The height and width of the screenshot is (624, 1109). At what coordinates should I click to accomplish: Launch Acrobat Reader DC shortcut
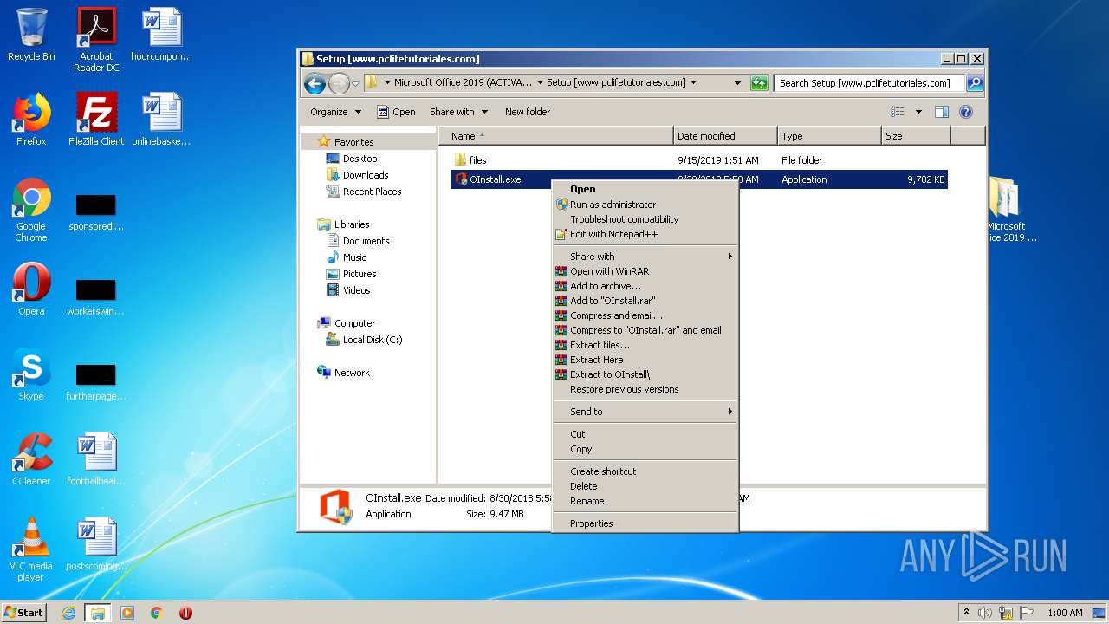[96, 39]
